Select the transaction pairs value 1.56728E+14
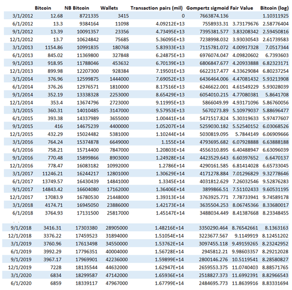This screenshot has width=292, height=290. pos(169,252)
